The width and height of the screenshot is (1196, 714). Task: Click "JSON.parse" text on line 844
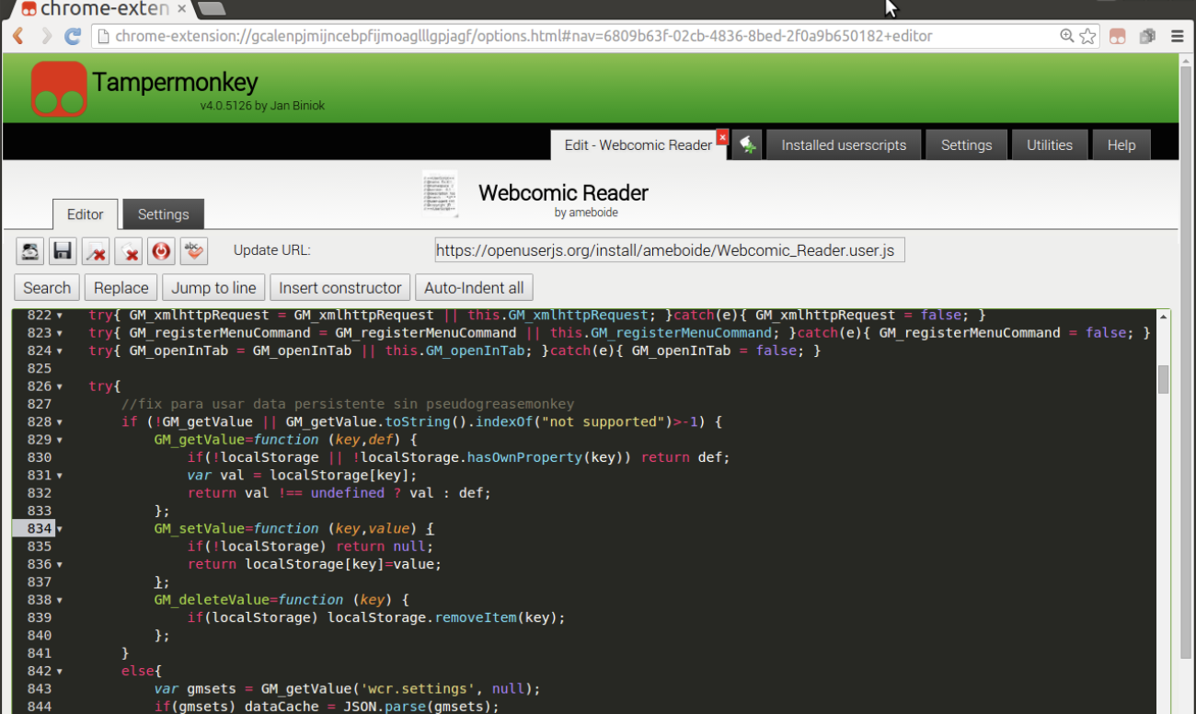(x=385, y=707)
